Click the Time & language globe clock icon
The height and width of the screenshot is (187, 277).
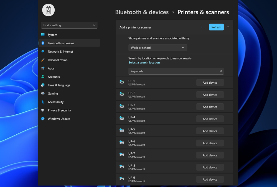[x=43, y=85]
